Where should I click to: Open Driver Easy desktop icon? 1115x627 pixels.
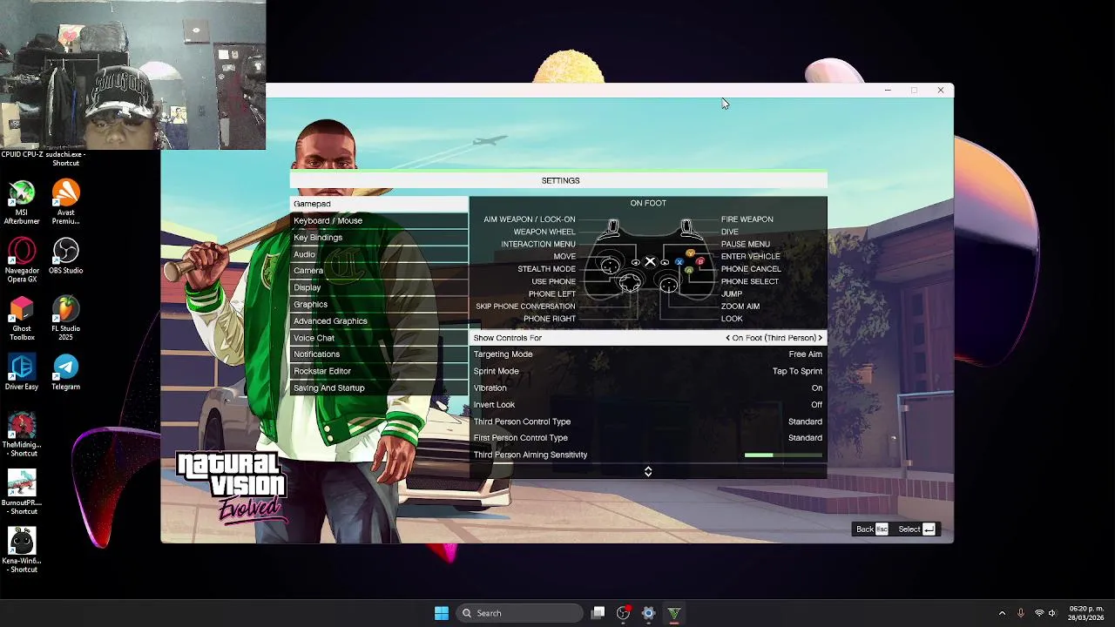click(22, 373)
